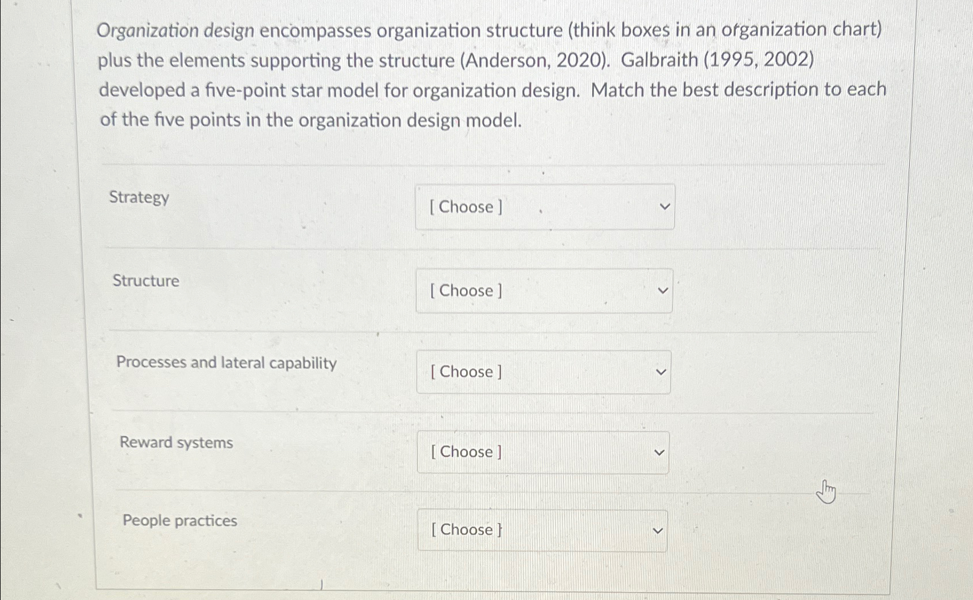Image resolution: width=973 pixels, height=600 pixels.
Task: Click the chevron on People practices dropdown
Action: coord(657,531)
